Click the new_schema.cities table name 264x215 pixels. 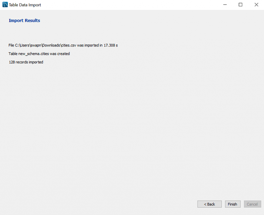pyautogui.click(x=33, y=54)
